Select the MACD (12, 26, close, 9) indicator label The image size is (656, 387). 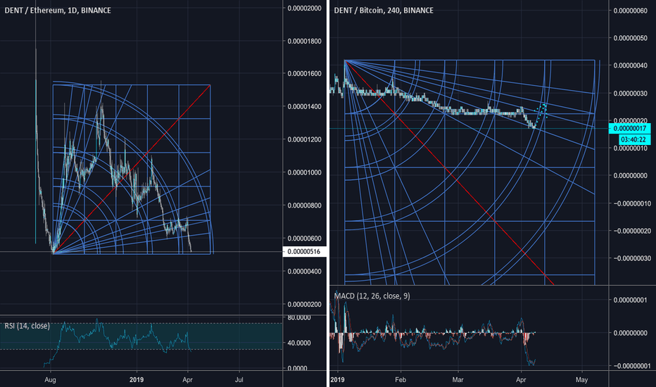(x=372, y=296)
